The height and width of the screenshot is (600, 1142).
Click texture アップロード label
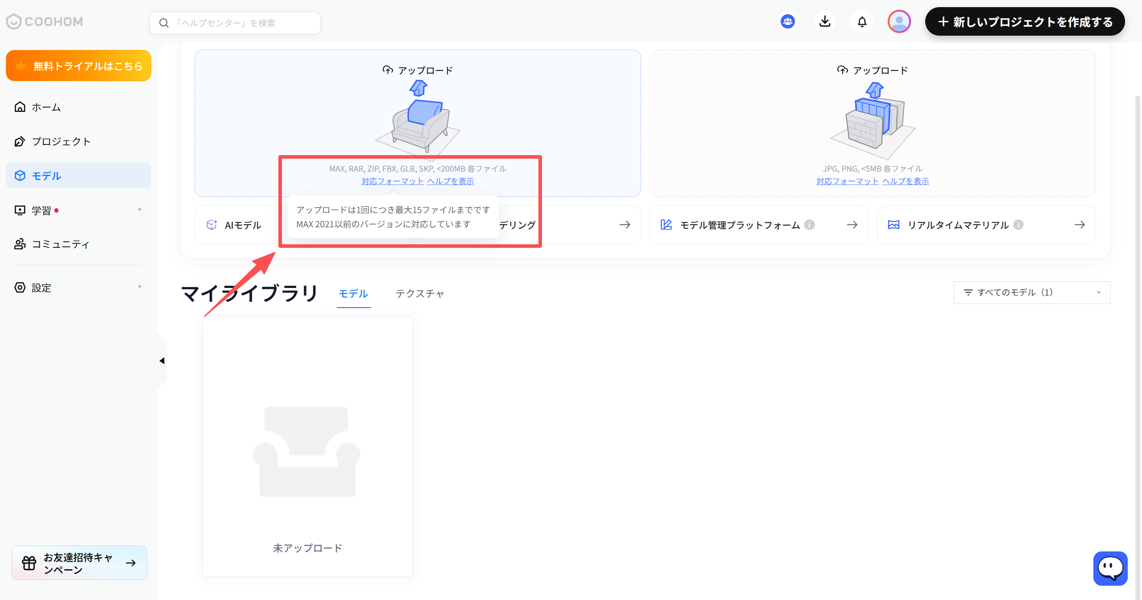[x=873, y=70]
